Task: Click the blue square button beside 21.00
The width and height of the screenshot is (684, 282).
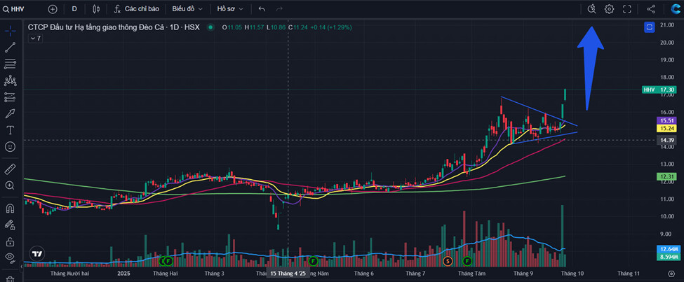Action: pyautogui.click(x=649, y=27)
